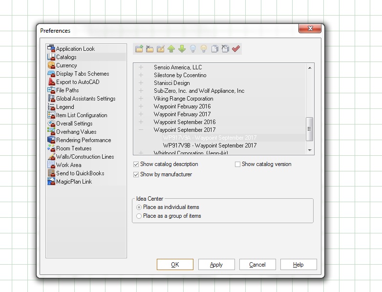Open Currency preferences category
This screenshot has width=382, height=292.
click(66, 65)
